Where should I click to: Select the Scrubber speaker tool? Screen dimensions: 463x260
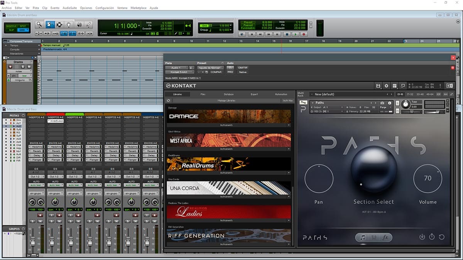(x=79, y=25)
